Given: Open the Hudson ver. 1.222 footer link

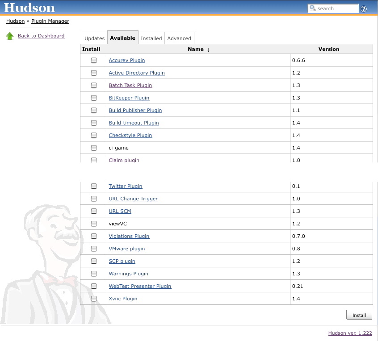Looking at the screenshot, I should 350,333.
